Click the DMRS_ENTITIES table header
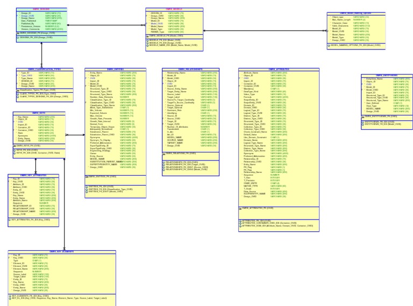Image resolution: width=413 pixels, height=306 pixels. pos(116,69)
